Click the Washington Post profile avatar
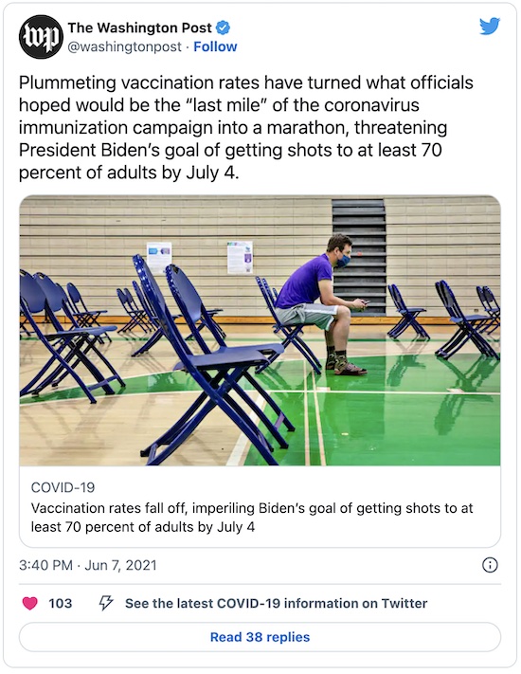521x674 pixels. 41,37
